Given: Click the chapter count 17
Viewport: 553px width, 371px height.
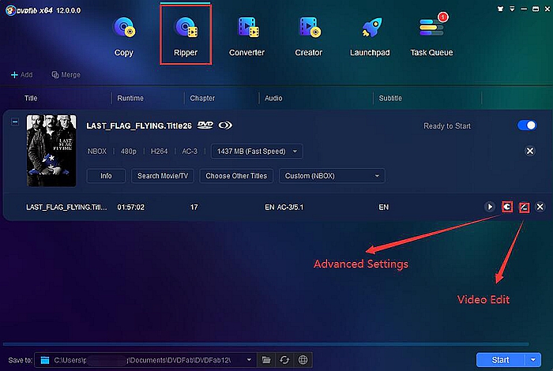Looking at the screenshot, I should 194,207.
